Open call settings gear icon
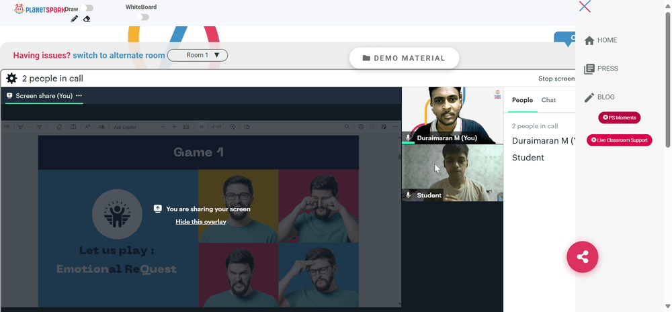This screenshot has width=672, height=312. 11,79
